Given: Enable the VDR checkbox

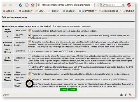Looking at the screenshot, I should (x=29, y=67).
